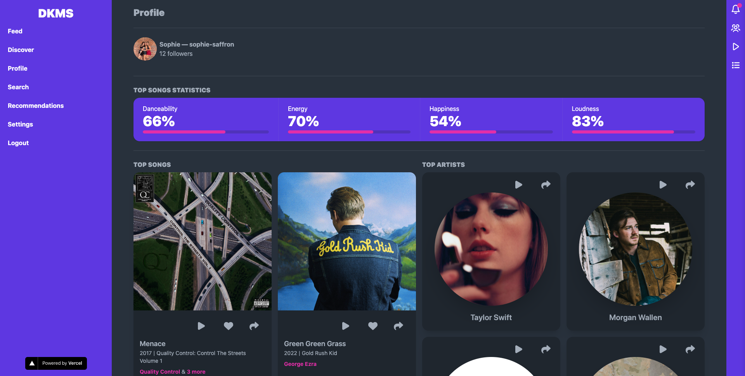
Task: Open Menace album cover
Action: [203, 241]
